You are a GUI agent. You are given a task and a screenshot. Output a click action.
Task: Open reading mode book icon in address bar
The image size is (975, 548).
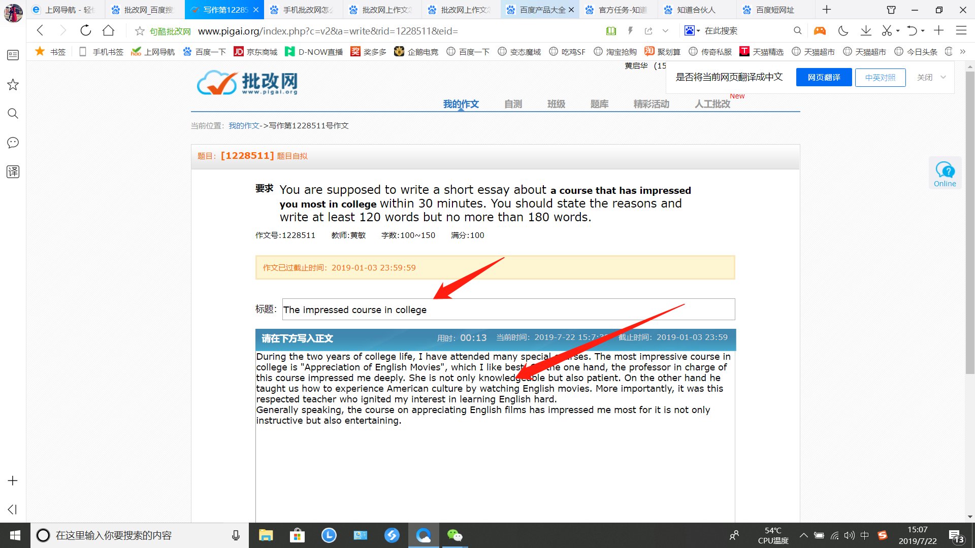(611, 31)
